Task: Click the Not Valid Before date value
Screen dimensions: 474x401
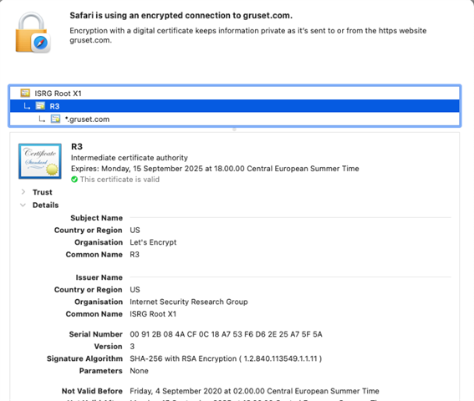Action: pyautogui.click(x=254, y=391)
